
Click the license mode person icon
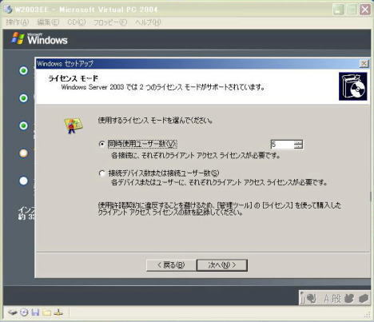73,125
